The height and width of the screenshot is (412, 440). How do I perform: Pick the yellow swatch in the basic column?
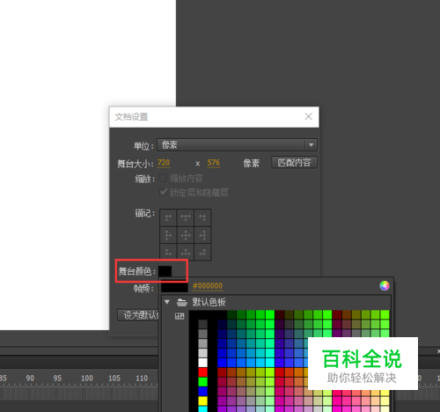(202, 401)
